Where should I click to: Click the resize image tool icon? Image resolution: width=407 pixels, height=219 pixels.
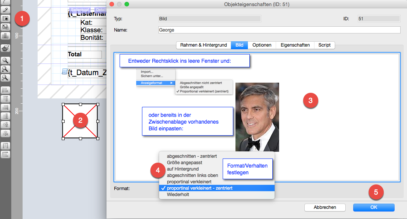(5, 27)
